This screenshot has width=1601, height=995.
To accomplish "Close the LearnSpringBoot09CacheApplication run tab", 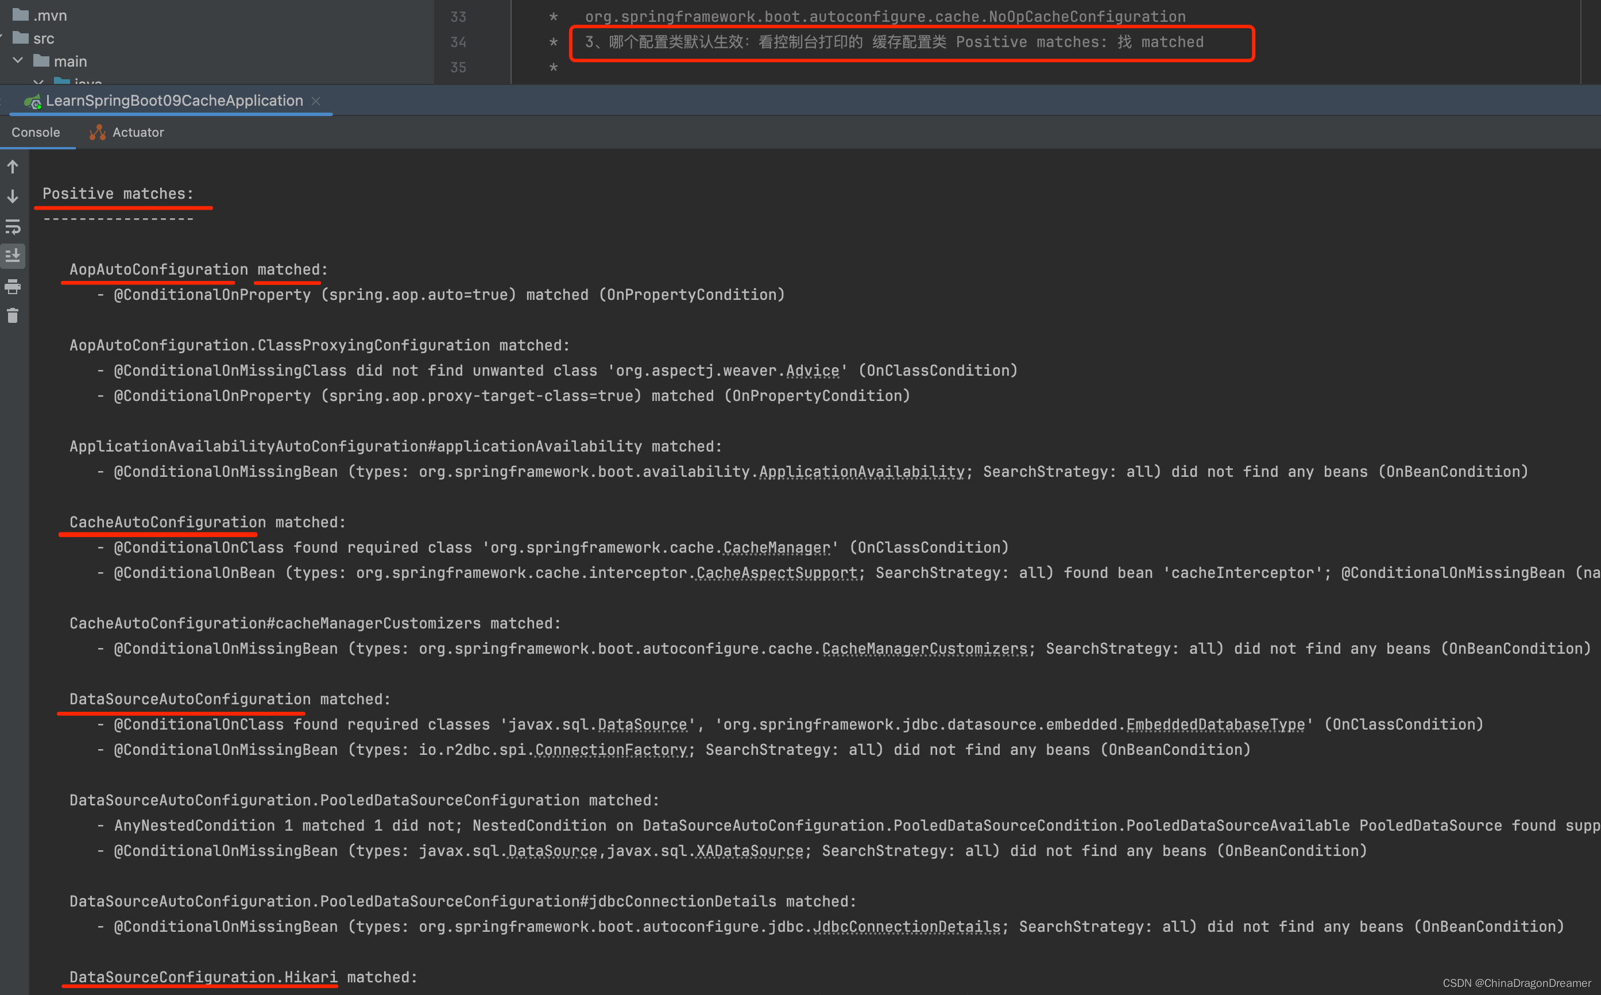I will pos(316,101).
